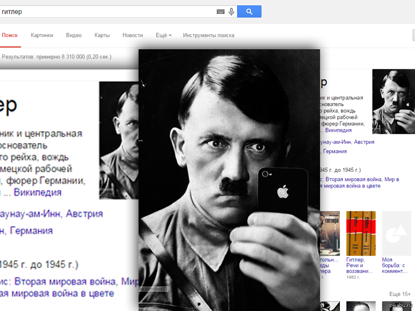Open the Речи и воззвания book cover
Image resolution: width=415 pixels, height=311 pixels.
(x=361, y=233)
